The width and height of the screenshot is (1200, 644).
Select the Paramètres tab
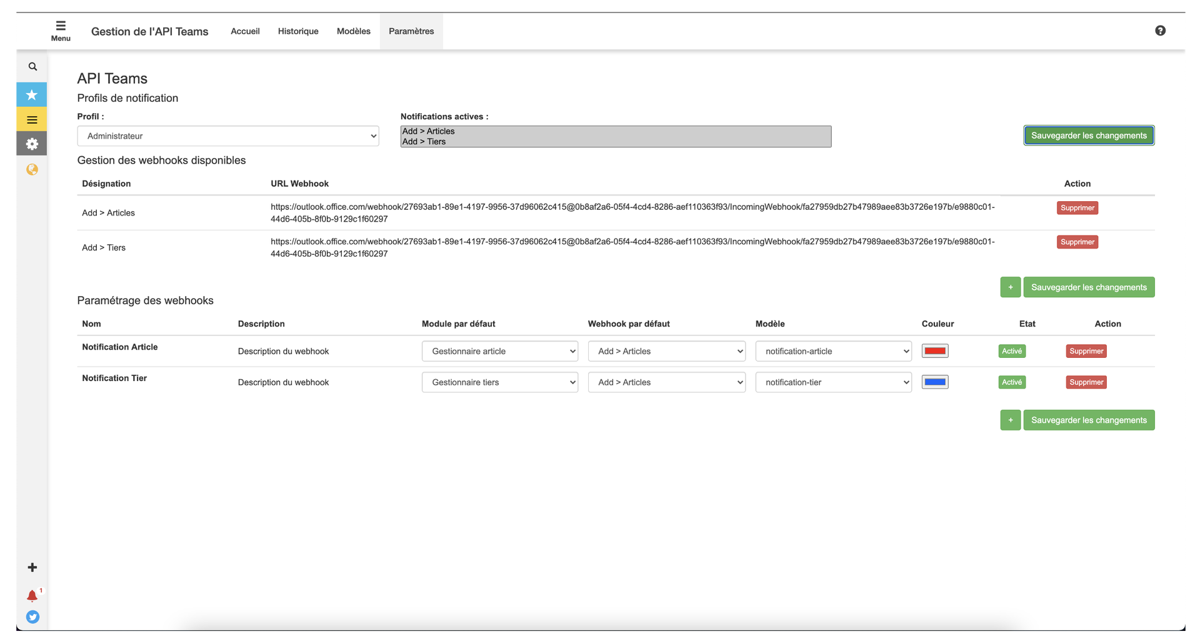coord(411,31)
